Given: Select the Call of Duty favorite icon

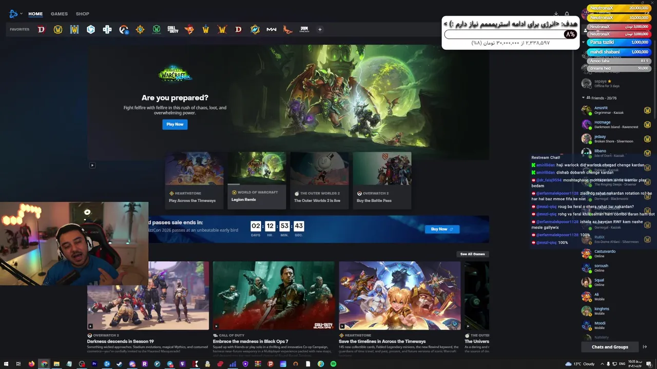Looking at the screenshot, I should pyautogui.click(x=173, y=30).
